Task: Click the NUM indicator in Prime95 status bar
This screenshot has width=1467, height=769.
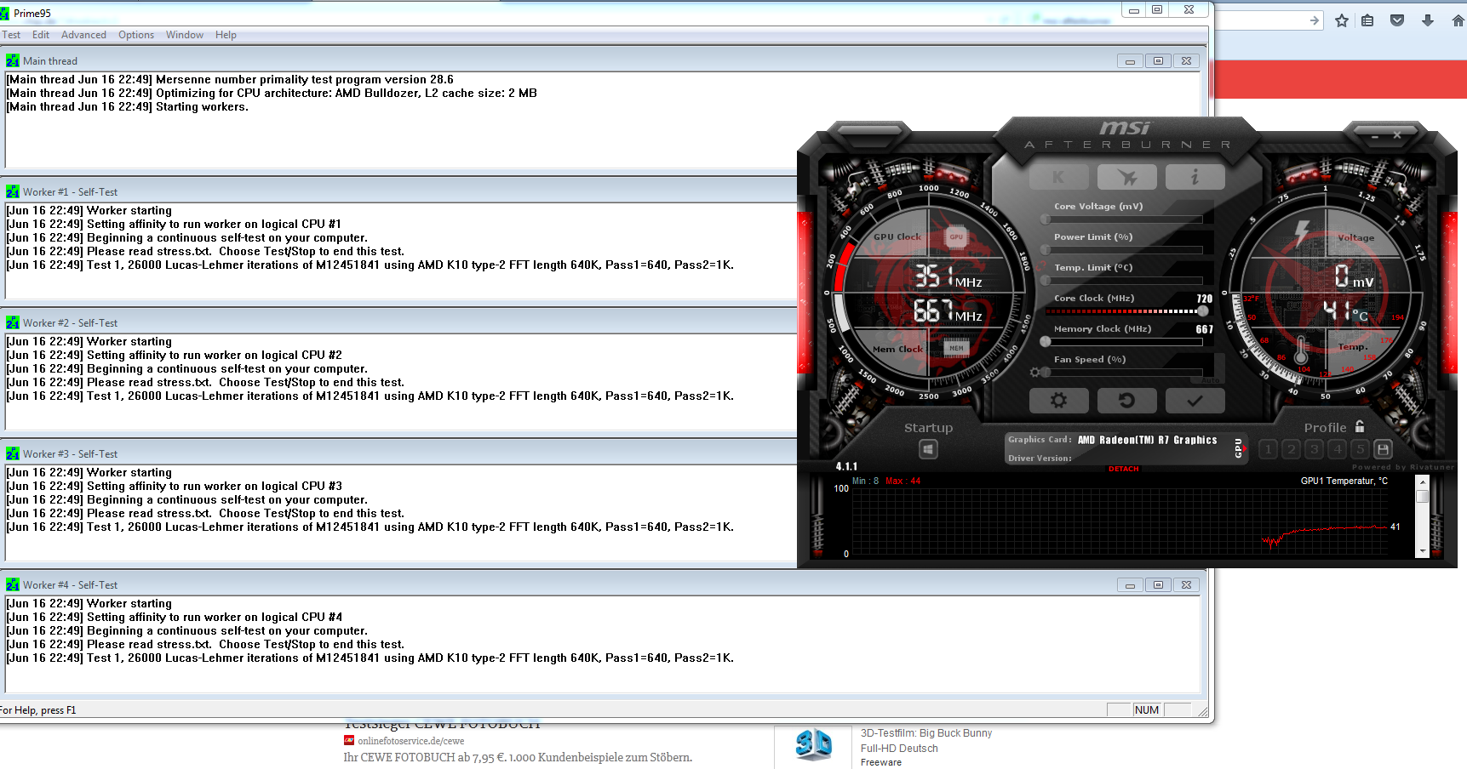Action: 1147,710
